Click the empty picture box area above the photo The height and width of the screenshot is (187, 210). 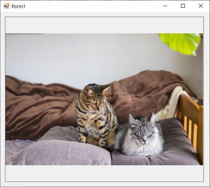pos(105,25)
